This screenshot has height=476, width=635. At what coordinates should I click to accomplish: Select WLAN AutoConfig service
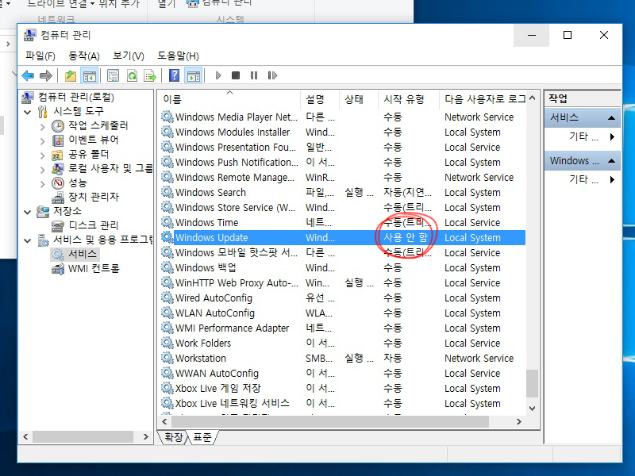point(343,313)
